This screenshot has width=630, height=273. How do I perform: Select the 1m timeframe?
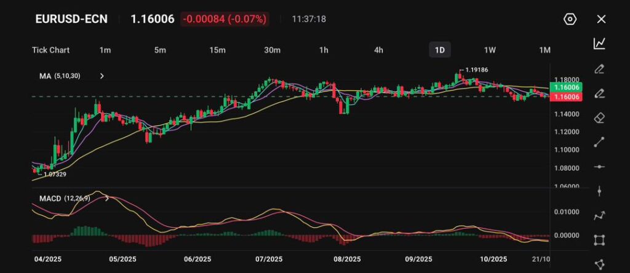[105, 50]
